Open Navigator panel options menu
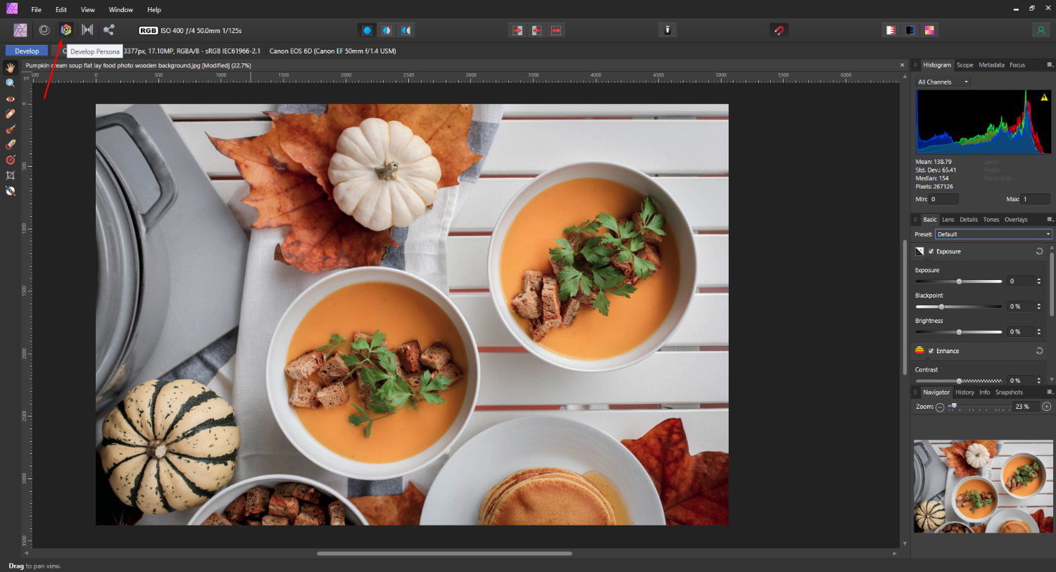This screenshot has height=572, width=1056. (1050, 392)
